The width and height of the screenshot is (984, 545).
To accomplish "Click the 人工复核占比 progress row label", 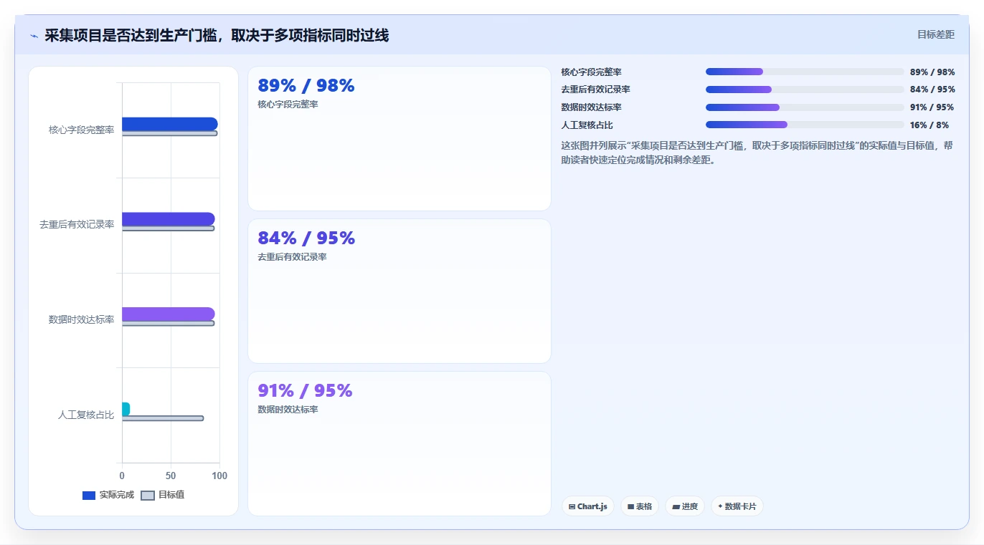I will (x=587, y=125).
